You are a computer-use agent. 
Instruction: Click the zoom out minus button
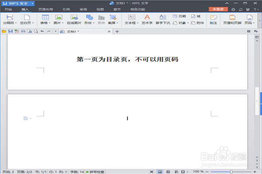(x=207, y=172)
